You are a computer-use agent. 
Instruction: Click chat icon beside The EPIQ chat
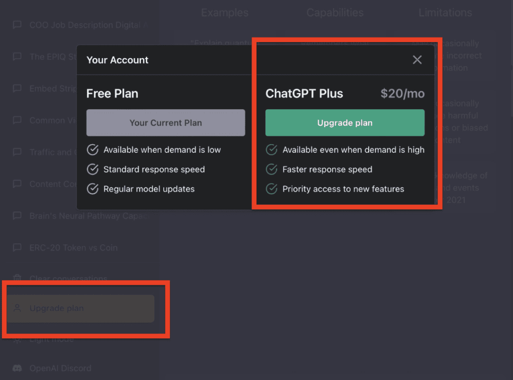(17, 57)
